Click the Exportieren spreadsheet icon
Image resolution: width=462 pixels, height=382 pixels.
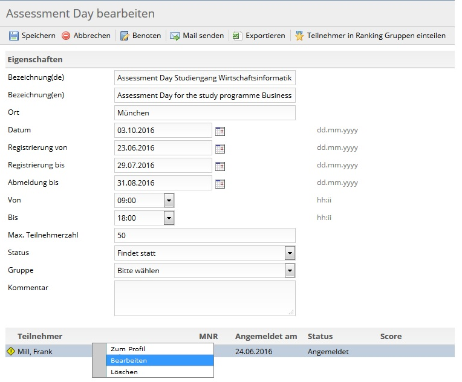237,36
